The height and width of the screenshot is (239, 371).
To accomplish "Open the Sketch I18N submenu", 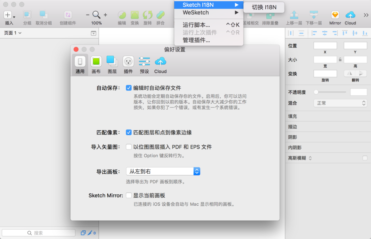I will tap(209, 5).
